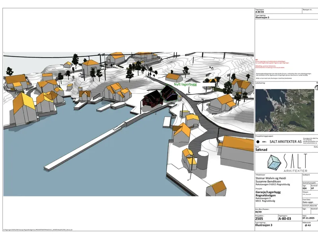Click the 'Tiltakshaver' field label
This screenshot has width=318, height=239.
click(260, 175)
